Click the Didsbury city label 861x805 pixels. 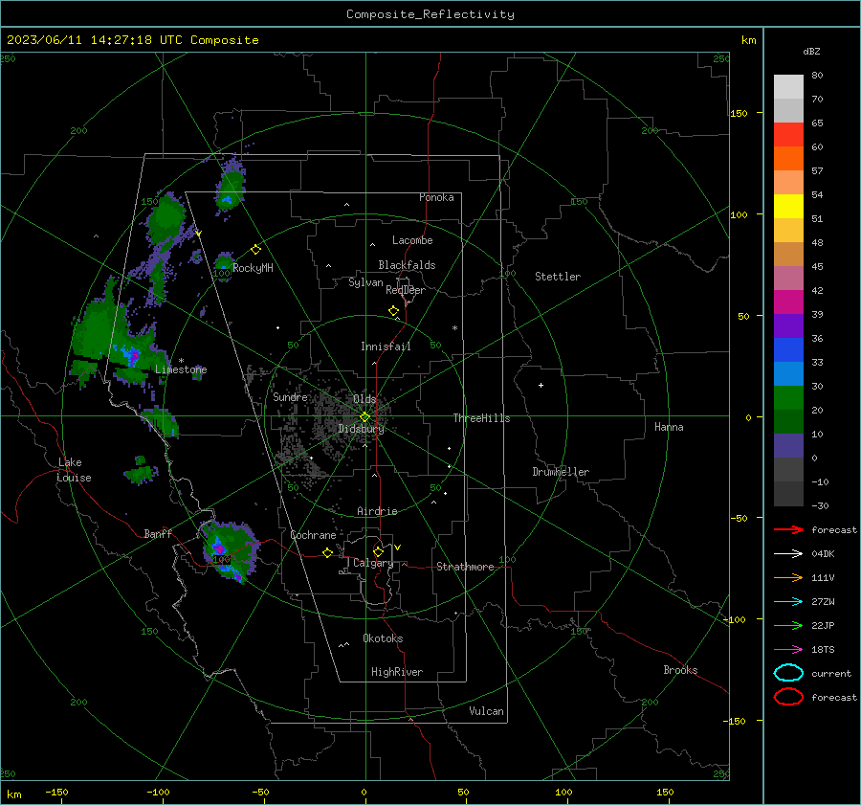tap(361, 429)
